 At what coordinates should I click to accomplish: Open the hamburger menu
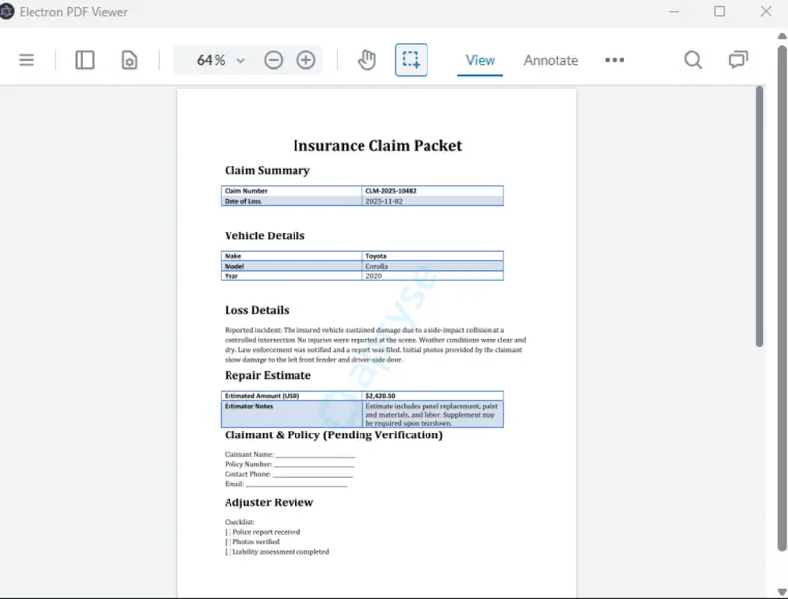tap(27, 60)
